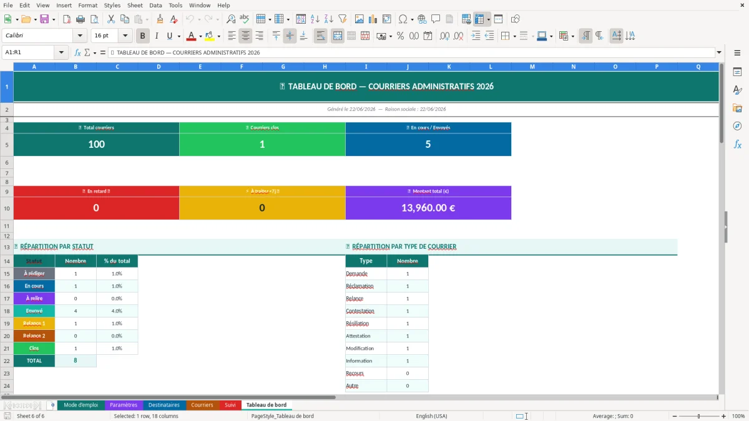Switch to the Paramètres sheet tab
This screenshot has width=749, height=421.
124,405
